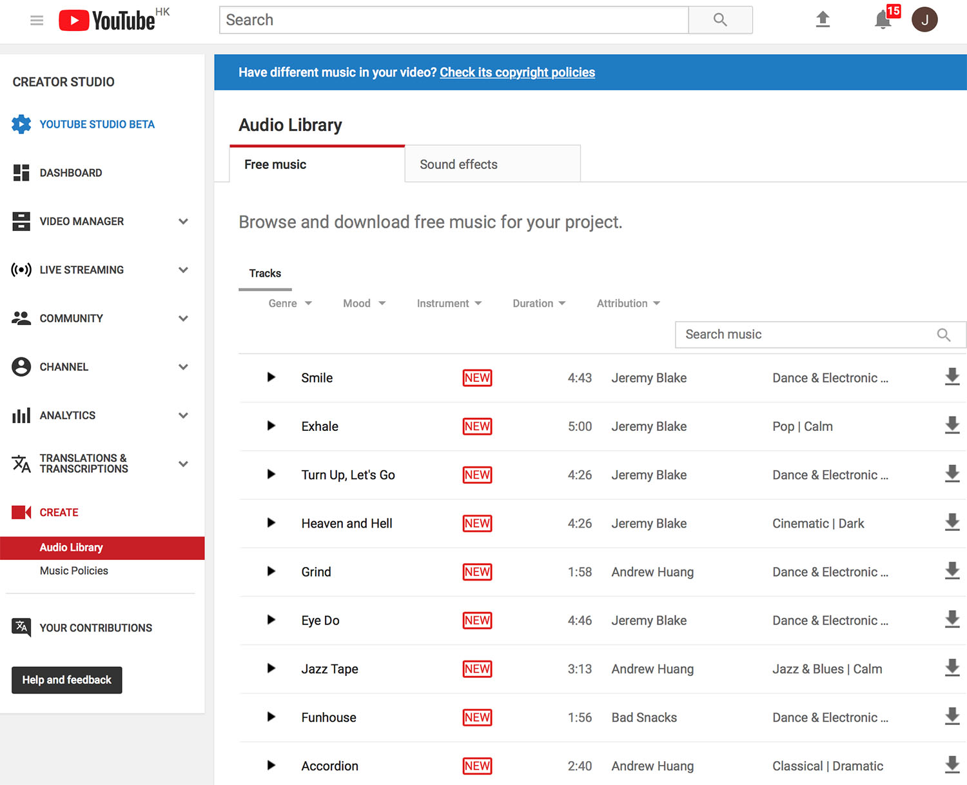The width and height of the screenshot is (967, 785).
Task: Play the track Turn Up, Let's Go
Action: [271, 474]
